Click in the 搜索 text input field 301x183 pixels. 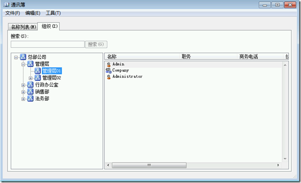(47, 44)
